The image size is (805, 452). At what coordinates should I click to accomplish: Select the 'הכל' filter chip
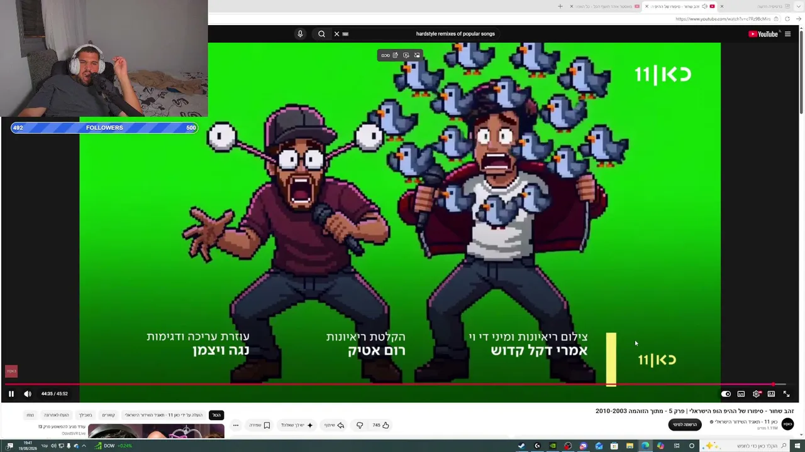pos(216,415)
